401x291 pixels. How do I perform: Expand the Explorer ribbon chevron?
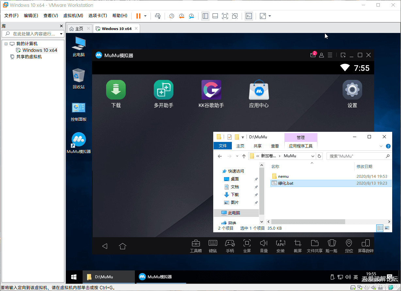pos(381,146)
